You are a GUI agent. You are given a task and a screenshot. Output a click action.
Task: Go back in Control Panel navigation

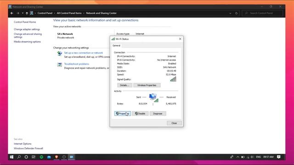(12, 13)
